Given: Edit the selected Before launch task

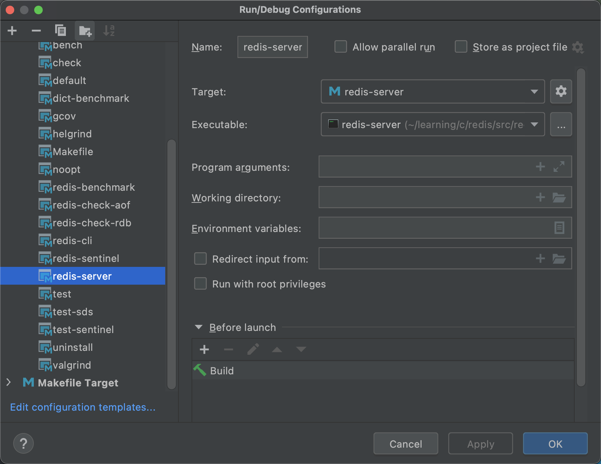Looking at the screenshot, I should [x=253, y=349].
